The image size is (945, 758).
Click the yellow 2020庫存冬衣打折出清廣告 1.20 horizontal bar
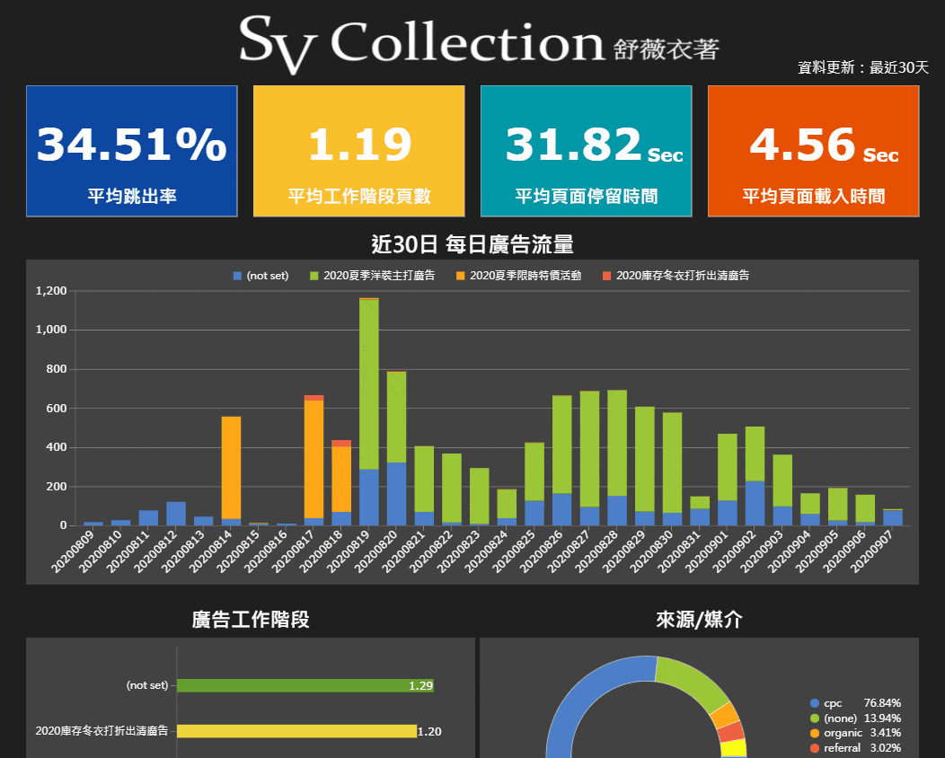coord(296,731)
